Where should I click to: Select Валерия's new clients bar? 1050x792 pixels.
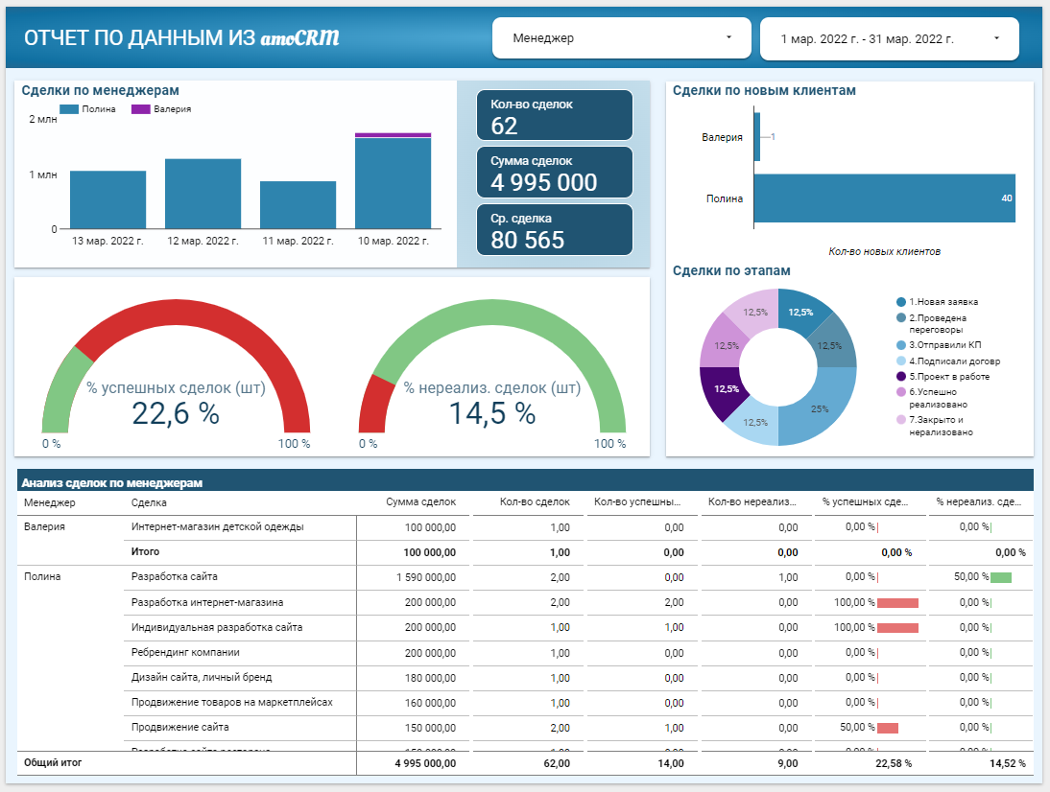756,136
